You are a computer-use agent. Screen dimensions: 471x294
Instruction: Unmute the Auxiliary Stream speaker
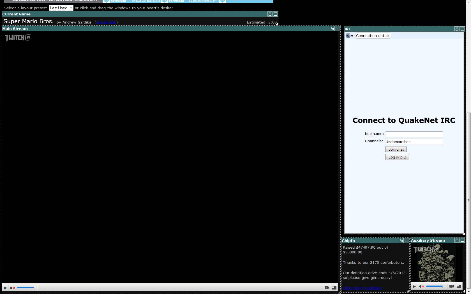coord(421,286)
